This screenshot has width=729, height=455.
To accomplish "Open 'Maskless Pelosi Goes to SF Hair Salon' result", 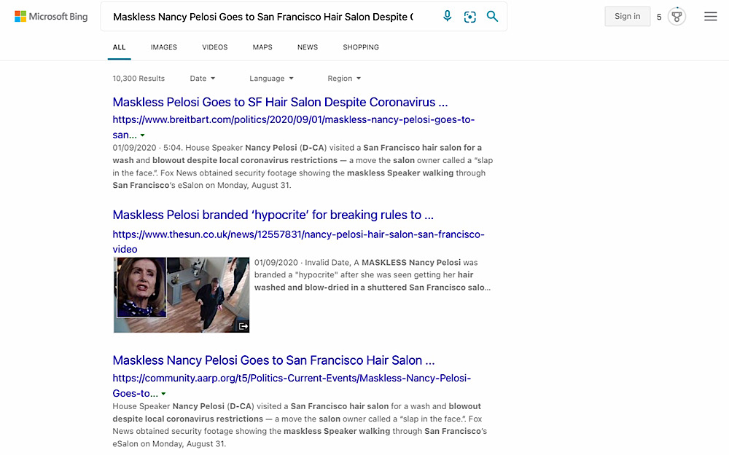I will [281, 102].
